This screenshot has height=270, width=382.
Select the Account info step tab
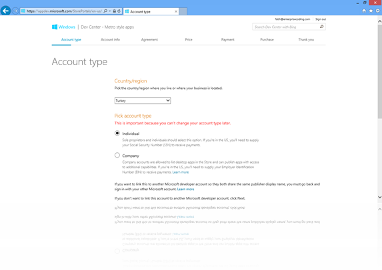(111, 40)
